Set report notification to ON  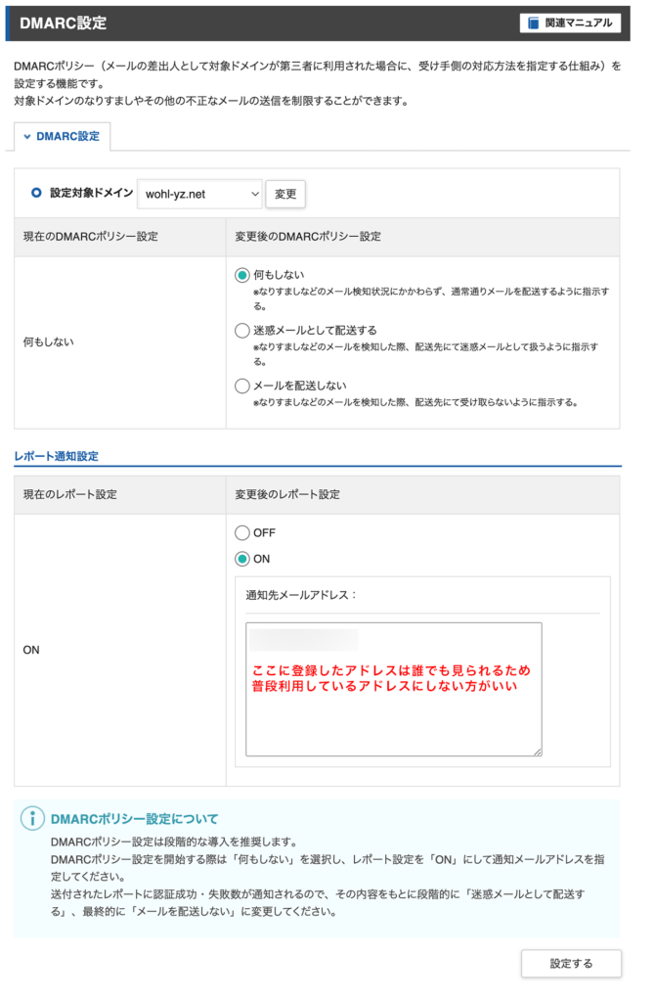pos(242,559)
